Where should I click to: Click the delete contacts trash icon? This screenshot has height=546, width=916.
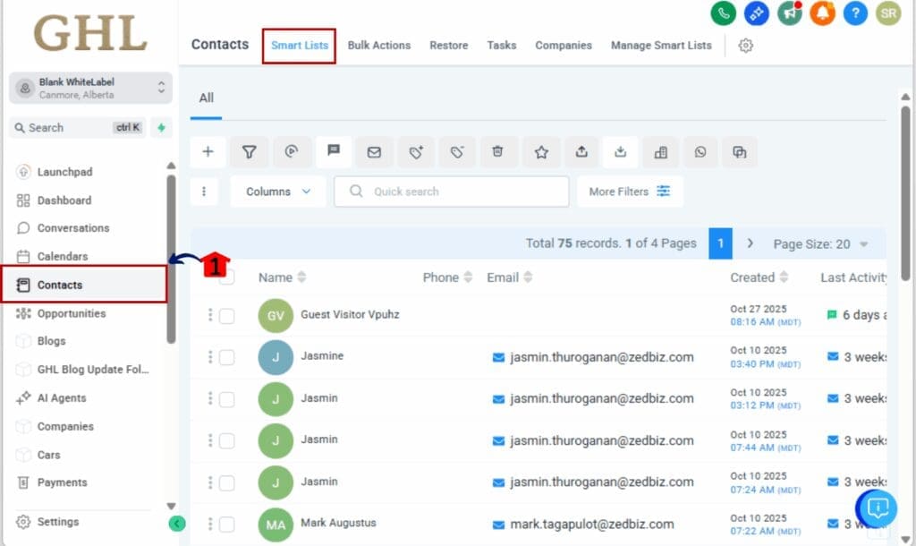pyautogui.click(x=498, y=152)
